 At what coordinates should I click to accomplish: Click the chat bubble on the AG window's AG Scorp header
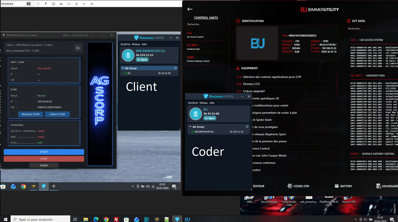(x=247, y=127)
